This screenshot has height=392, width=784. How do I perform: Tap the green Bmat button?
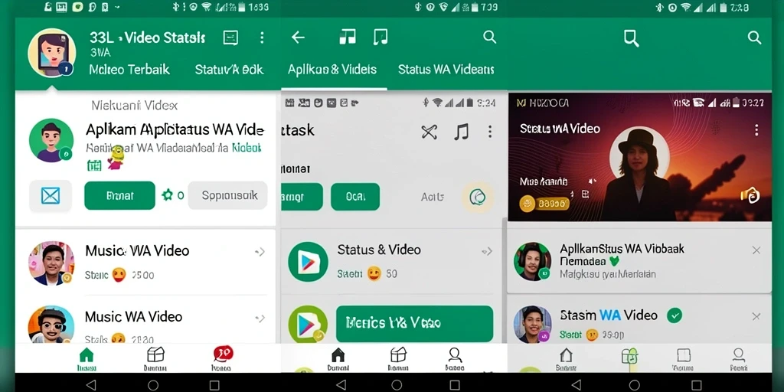click(x=120, y=195)
